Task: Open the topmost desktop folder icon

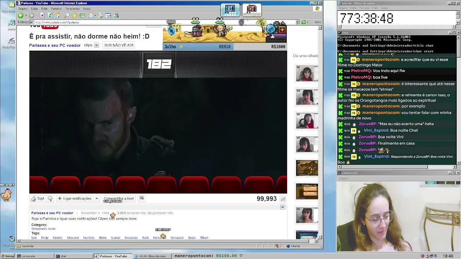Action: 12,5
